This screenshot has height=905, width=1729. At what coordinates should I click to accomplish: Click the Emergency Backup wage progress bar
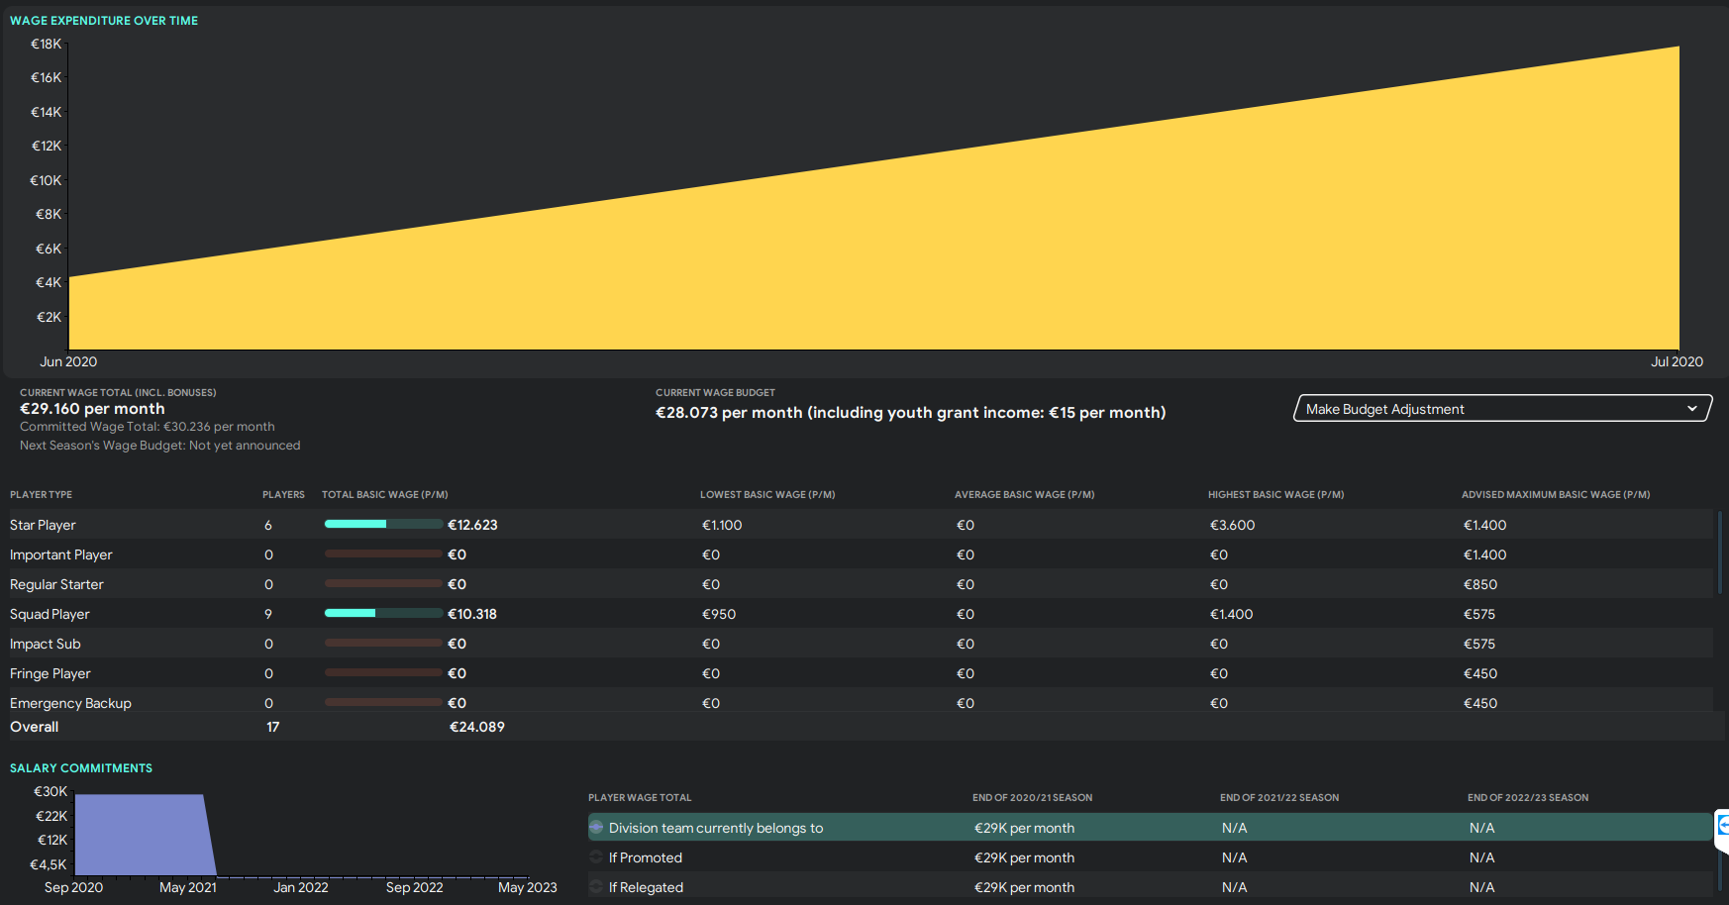click(383, 702)
